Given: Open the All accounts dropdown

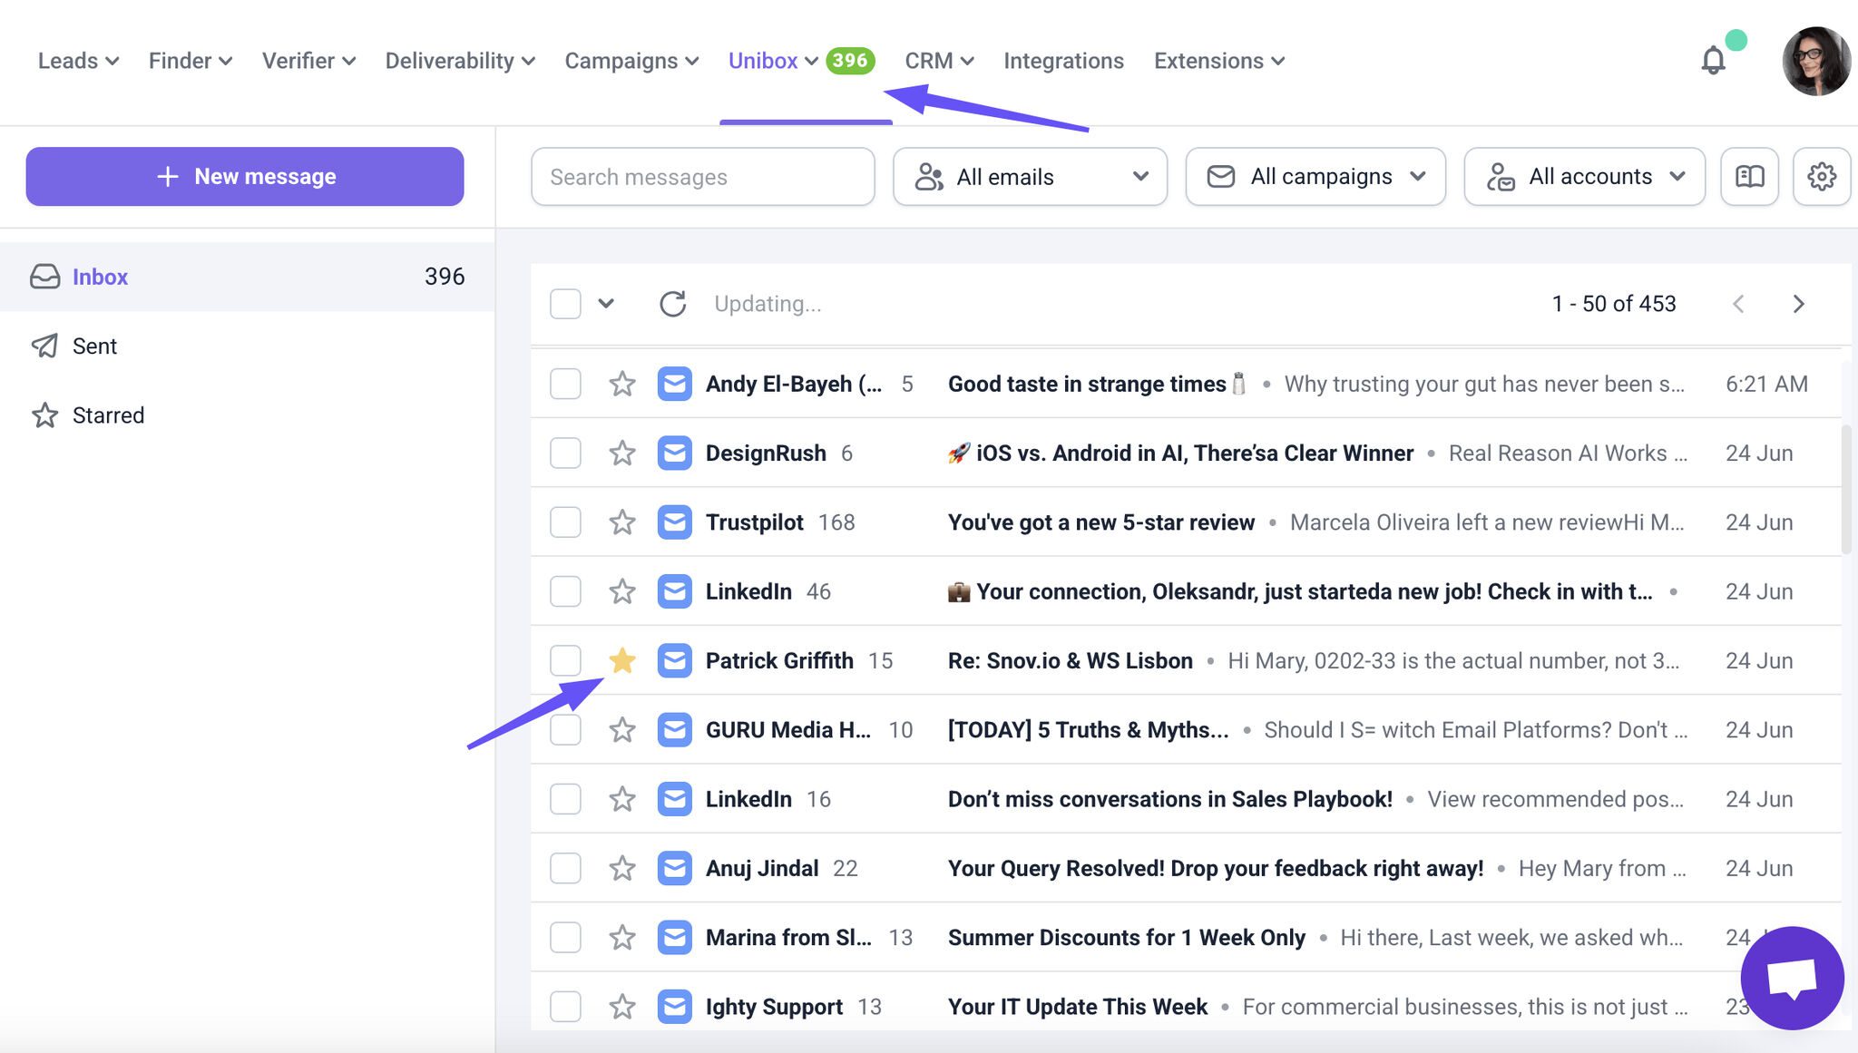Looking at the screenshot, I should (1583, 177).
